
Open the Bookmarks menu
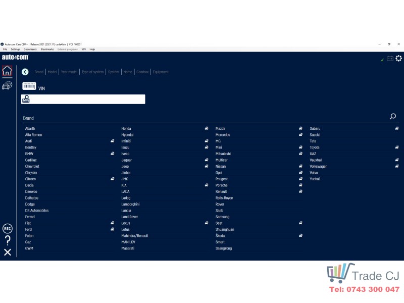[47, 49]
